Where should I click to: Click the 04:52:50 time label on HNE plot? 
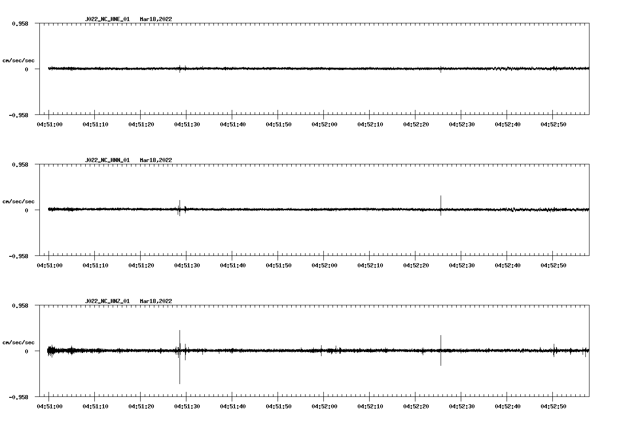[553, 125]
